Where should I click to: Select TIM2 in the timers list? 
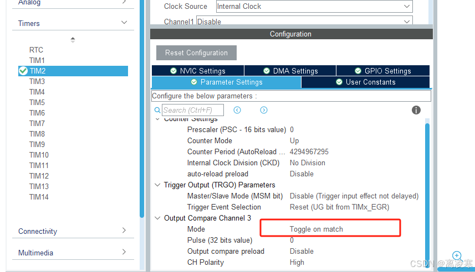[x=73, y=71]
